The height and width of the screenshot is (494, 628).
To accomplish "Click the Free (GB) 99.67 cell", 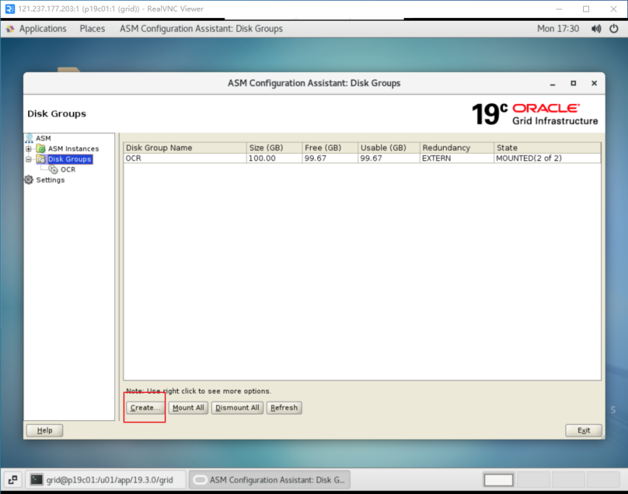I will 330,158.
